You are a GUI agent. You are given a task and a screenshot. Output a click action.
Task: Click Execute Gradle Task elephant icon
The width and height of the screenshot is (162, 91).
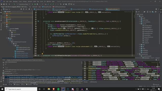pos(145,12)
